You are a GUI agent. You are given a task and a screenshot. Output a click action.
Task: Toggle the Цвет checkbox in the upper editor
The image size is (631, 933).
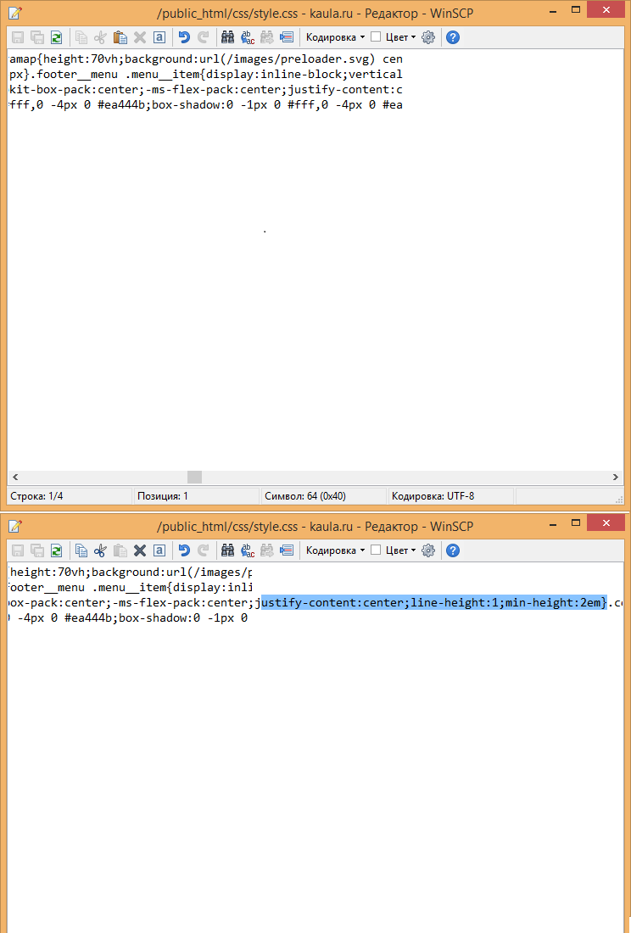pyautogui.click(x=376, y=37)
